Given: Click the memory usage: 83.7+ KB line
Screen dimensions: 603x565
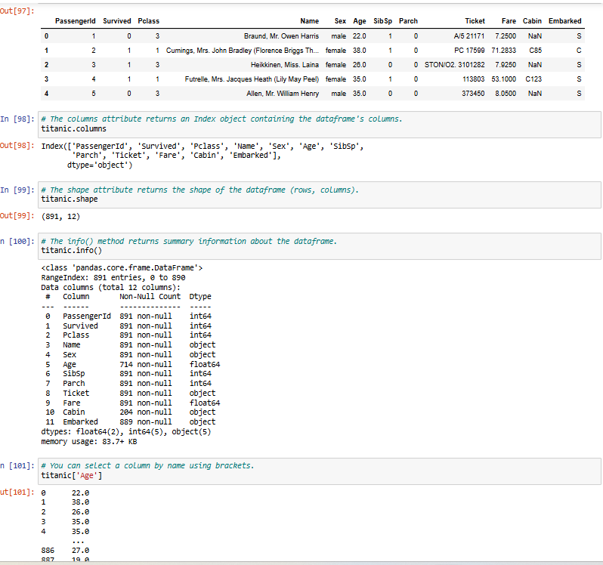Looking at the screenshot, I should point(89,442).
